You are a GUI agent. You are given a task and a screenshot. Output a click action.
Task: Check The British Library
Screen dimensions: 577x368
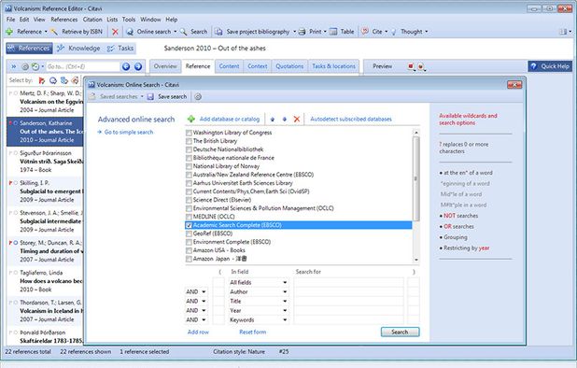[189, 141]
